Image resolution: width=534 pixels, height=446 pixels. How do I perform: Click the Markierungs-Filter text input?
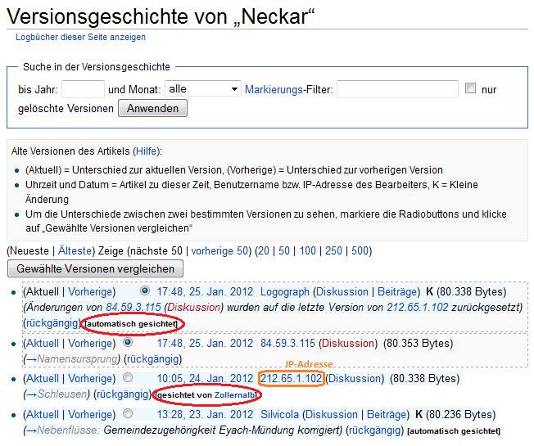(397, 89)
